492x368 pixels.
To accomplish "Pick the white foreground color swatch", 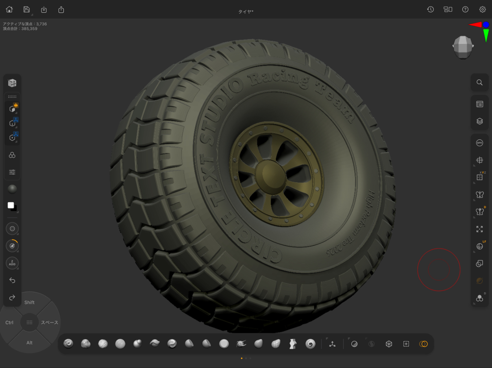I will [x=11, y=205].
